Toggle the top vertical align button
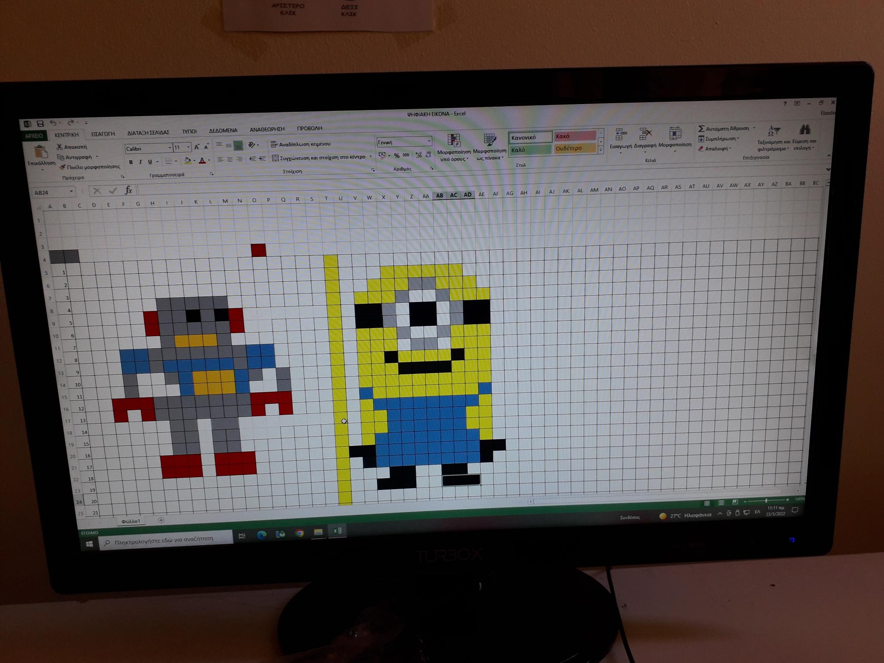 tap(219, 145)
